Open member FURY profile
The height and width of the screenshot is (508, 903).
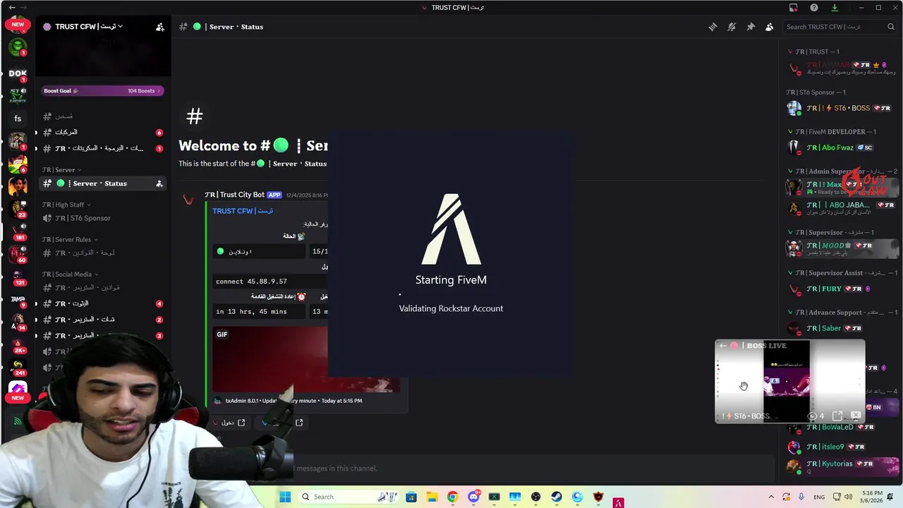[x=842, y=289]
